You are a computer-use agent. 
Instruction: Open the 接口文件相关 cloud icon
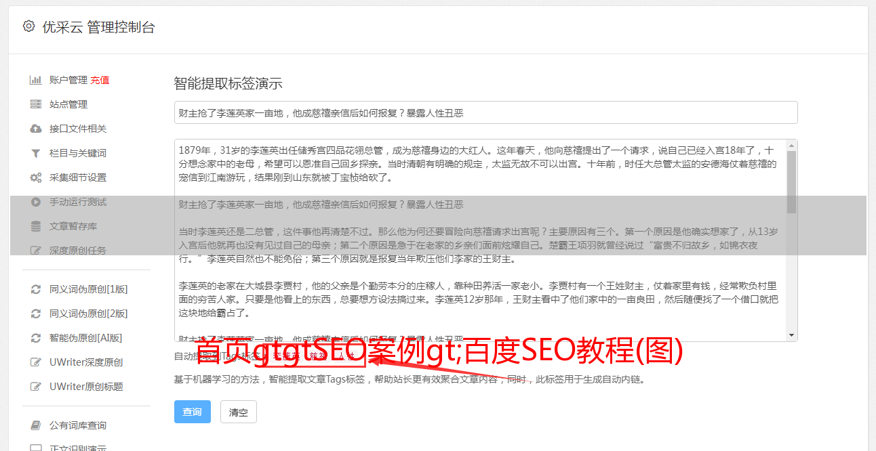[36, 129]
